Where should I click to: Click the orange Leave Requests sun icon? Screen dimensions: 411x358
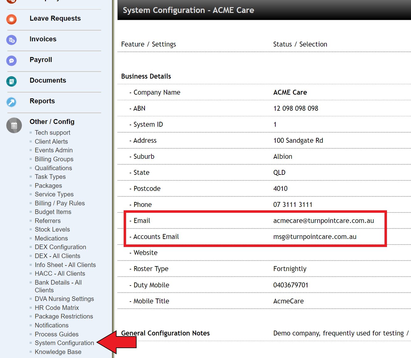click(x=11, y=19)
